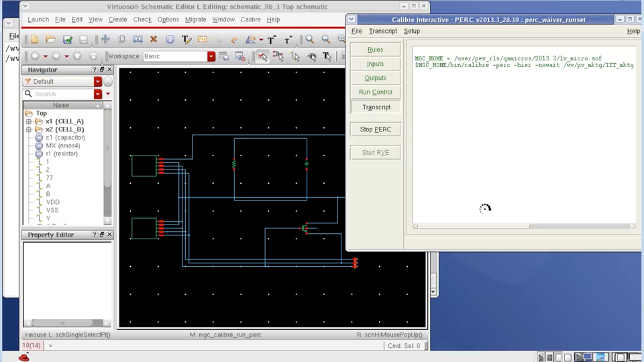The height and width of the screenshot is (362, 644).
Task: Click the Check and Save icon
Action: click(x=67, y=40)
